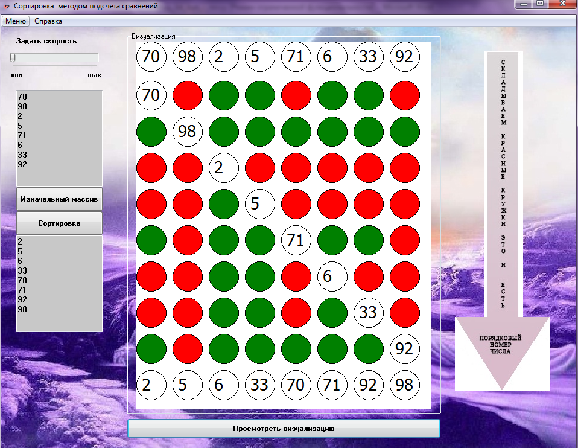The height and width of the screenshot is (448, 578).
Task: Click diagonal circle 33 in eighth row
Action: 368,312
